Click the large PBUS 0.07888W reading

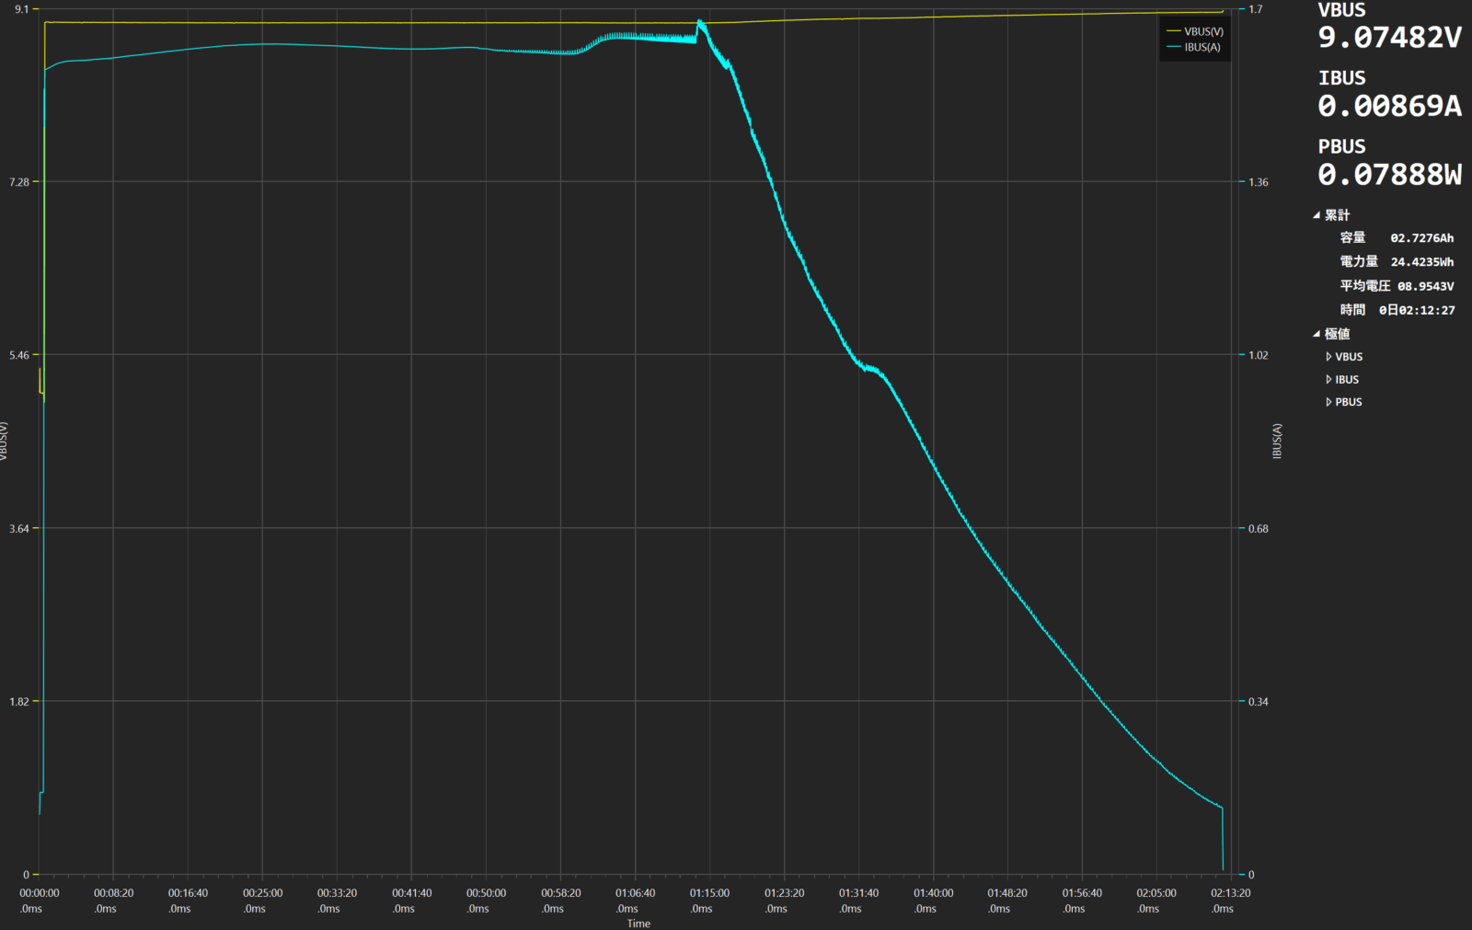[x=1389, y=175]
